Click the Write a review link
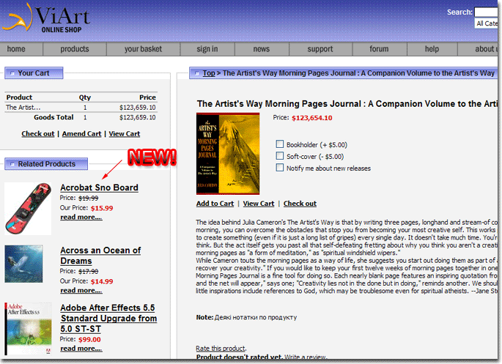This screenshot has height=364, width=502. [x=305, y=357]
